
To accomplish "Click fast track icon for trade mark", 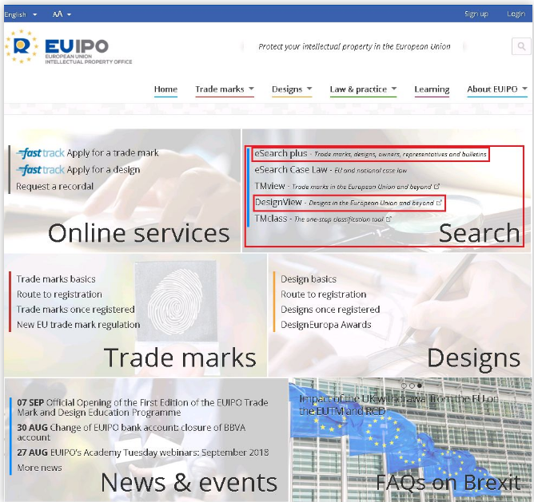I will coord(40,153).
